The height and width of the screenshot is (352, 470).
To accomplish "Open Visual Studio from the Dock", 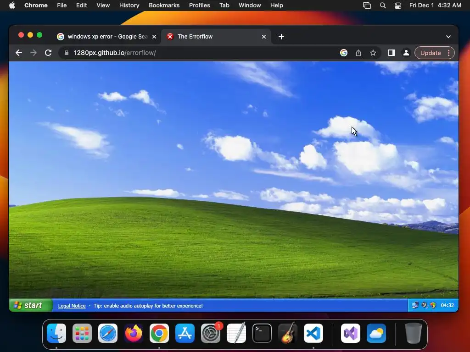I will pos(351,333).
